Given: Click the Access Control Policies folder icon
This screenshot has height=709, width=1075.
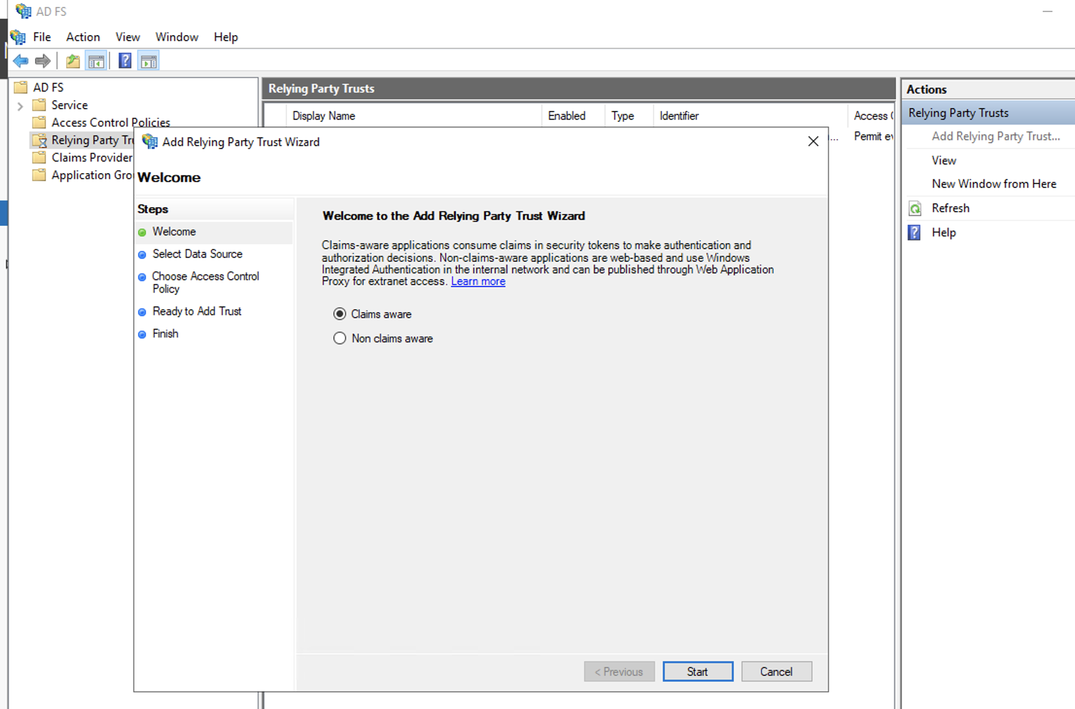Looking at the screenshot, I should (x=39, y=122).
